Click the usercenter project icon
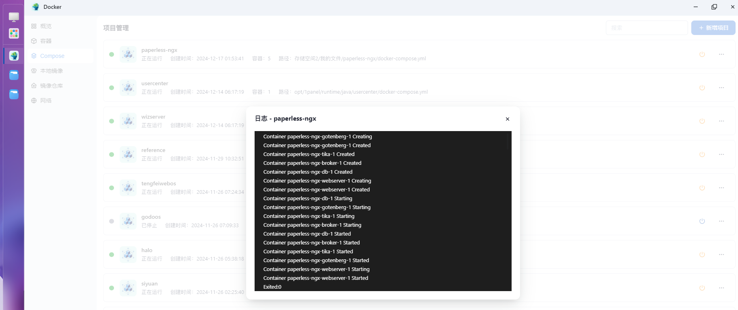This screenshot has height=310, width=738. pyautogui.click(x=128, y=88)
